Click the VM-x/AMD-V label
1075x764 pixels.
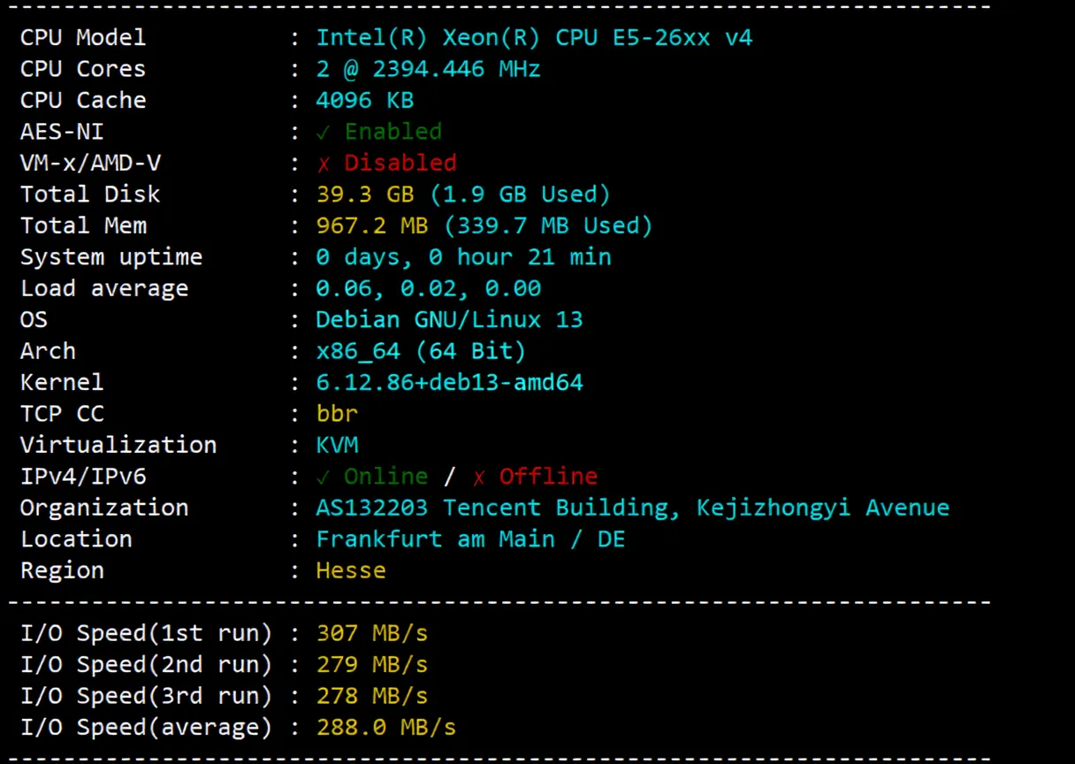pos(90,163)
